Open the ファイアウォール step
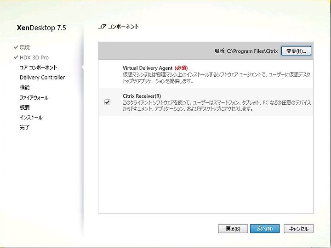The image size is (331, 248). pos(34,98)
